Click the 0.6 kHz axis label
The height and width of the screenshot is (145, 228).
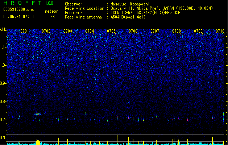[3, 138]
